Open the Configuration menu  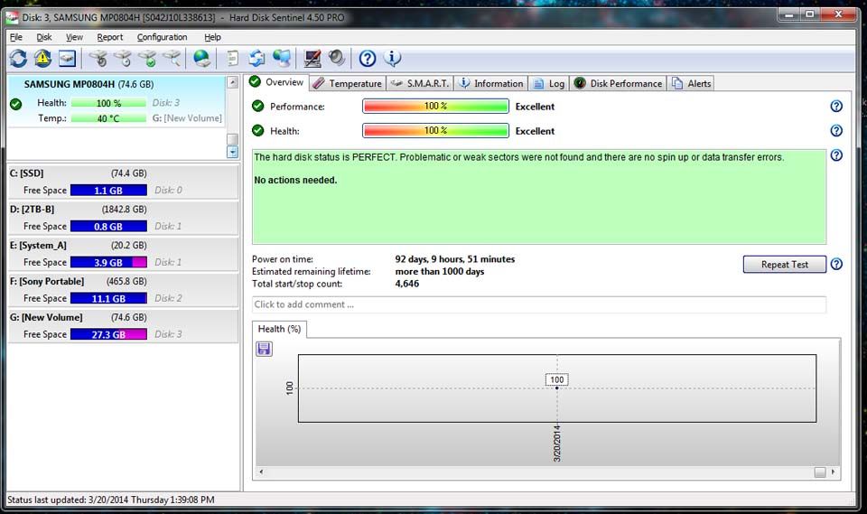[x=162, y=37]
